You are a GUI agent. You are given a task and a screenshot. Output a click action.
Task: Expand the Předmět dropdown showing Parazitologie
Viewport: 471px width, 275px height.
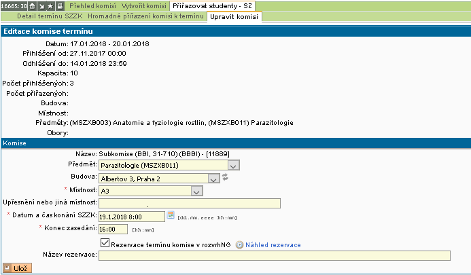(x=233, y=165)
